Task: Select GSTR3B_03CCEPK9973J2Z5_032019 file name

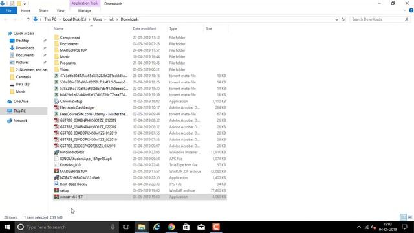Action: tap(88, 146)
